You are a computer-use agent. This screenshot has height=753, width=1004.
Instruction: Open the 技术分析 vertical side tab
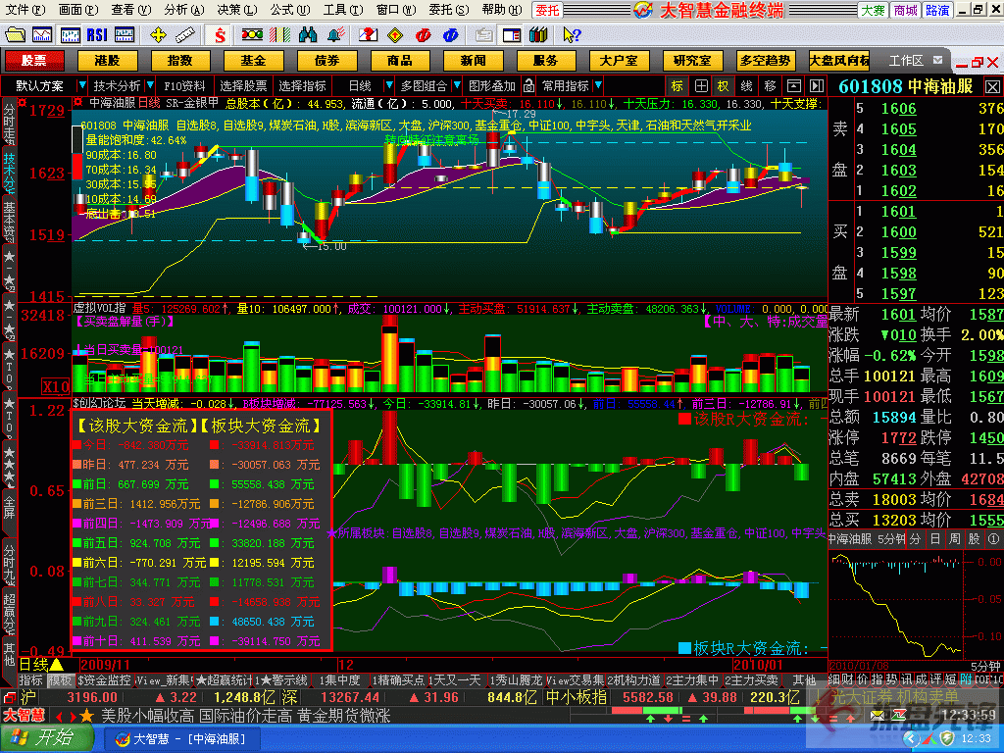click(x=9, y=172)
